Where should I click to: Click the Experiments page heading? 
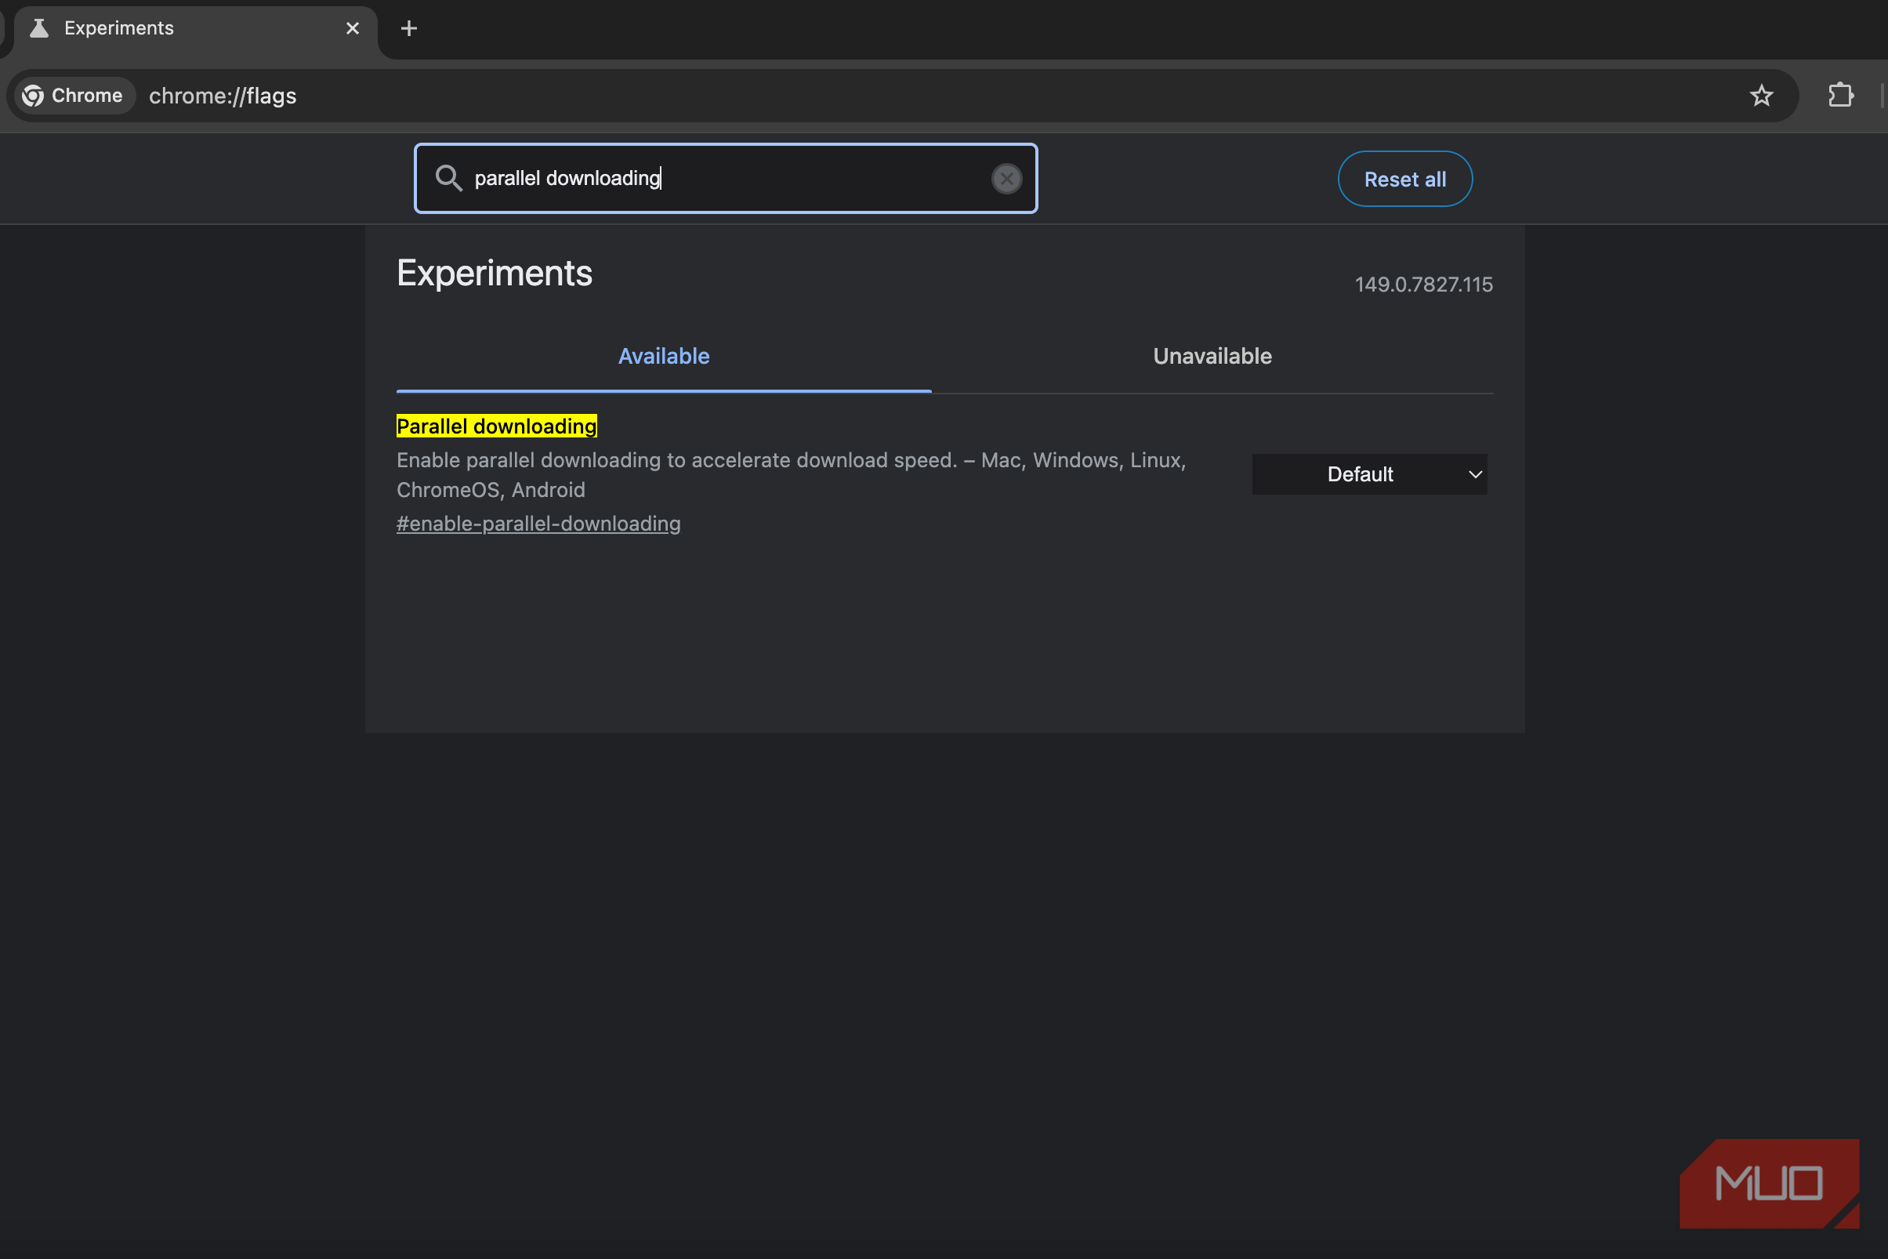coord(495,274)
